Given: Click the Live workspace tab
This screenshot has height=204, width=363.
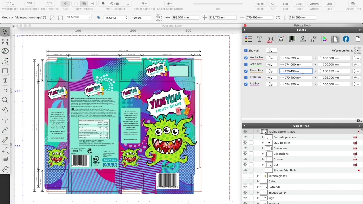Looking at the screenshot, I should click(329, 4).
